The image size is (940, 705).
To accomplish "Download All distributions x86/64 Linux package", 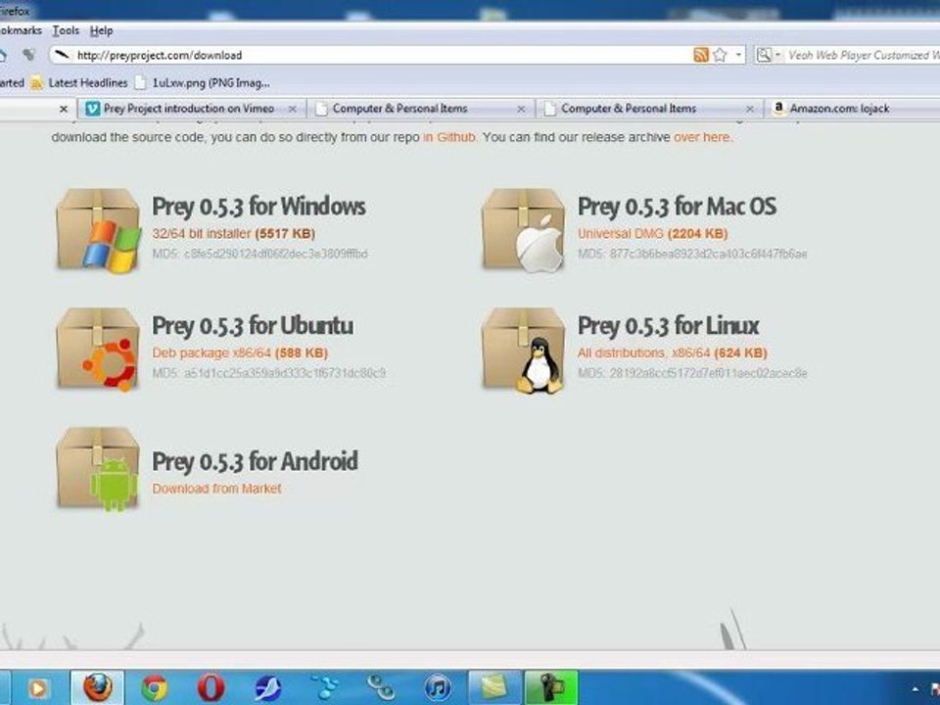I will (x=672, y=353).
